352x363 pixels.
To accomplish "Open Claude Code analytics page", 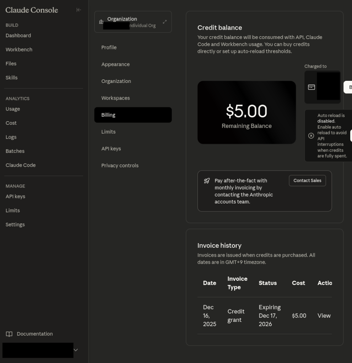I will pos(21,165).
